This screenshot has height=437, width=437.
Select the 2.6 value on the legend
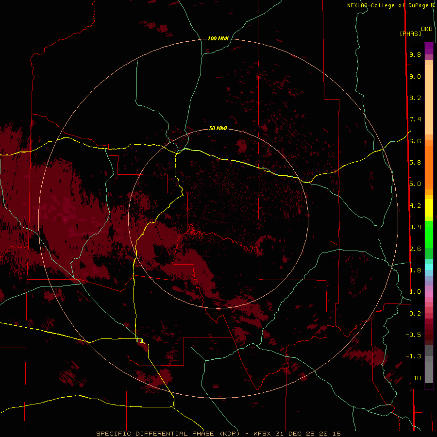click(415, 249)
